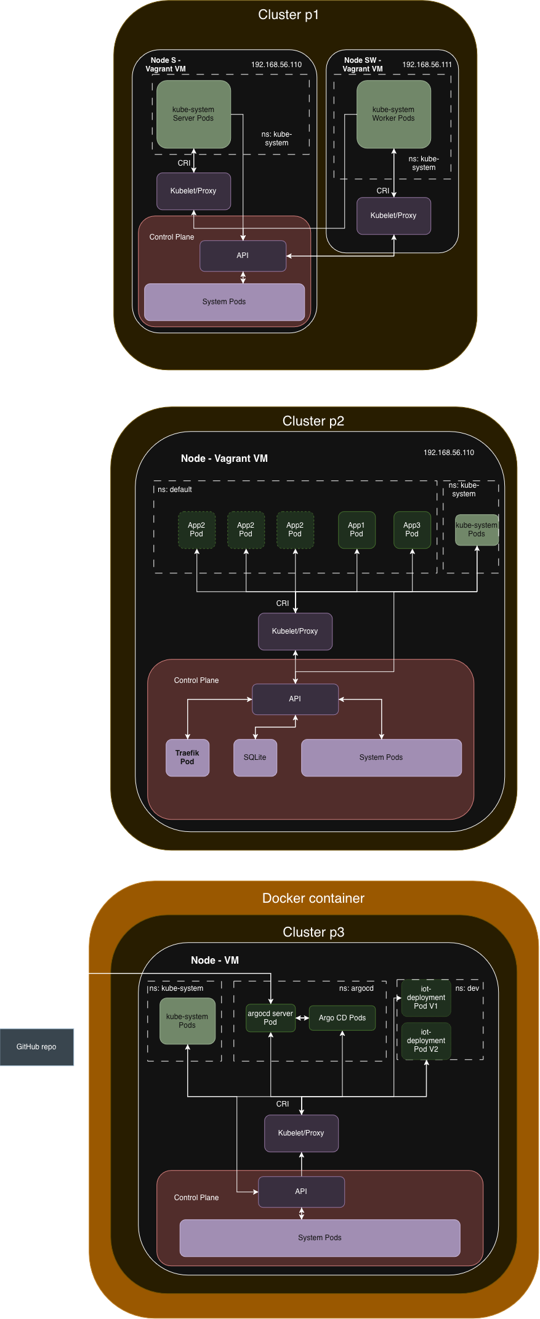This screenshot has height=1319, width=540.
Task: Select Kubelet/Proxy box in Cluster p3
Action: click(302, 1133)
